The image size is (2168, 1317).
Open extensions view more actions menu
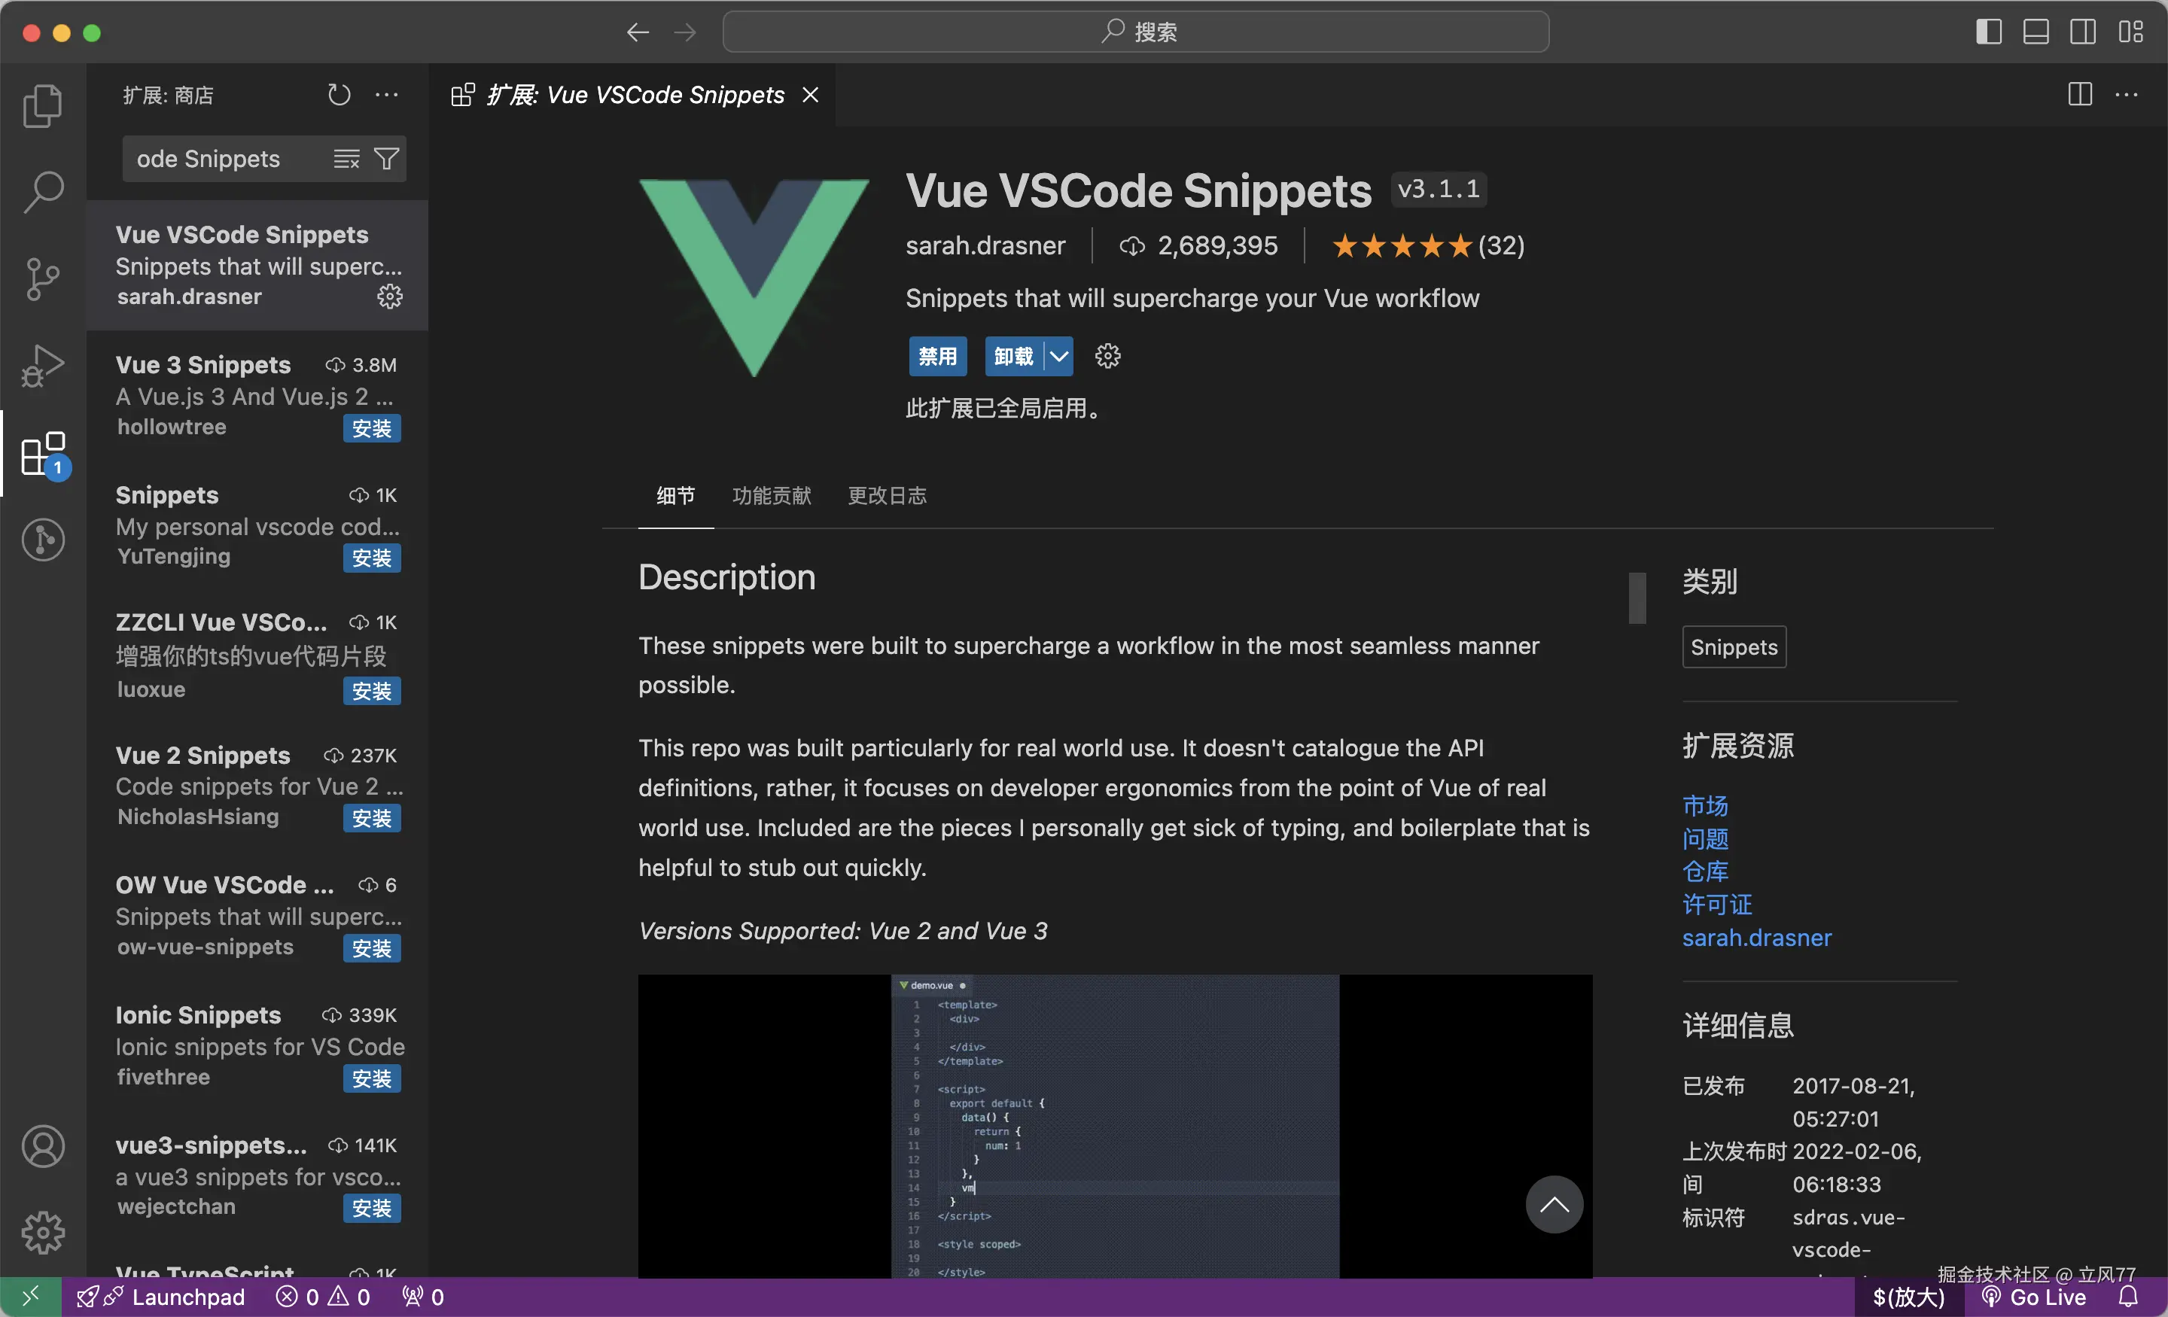click(x=387, y=95)
